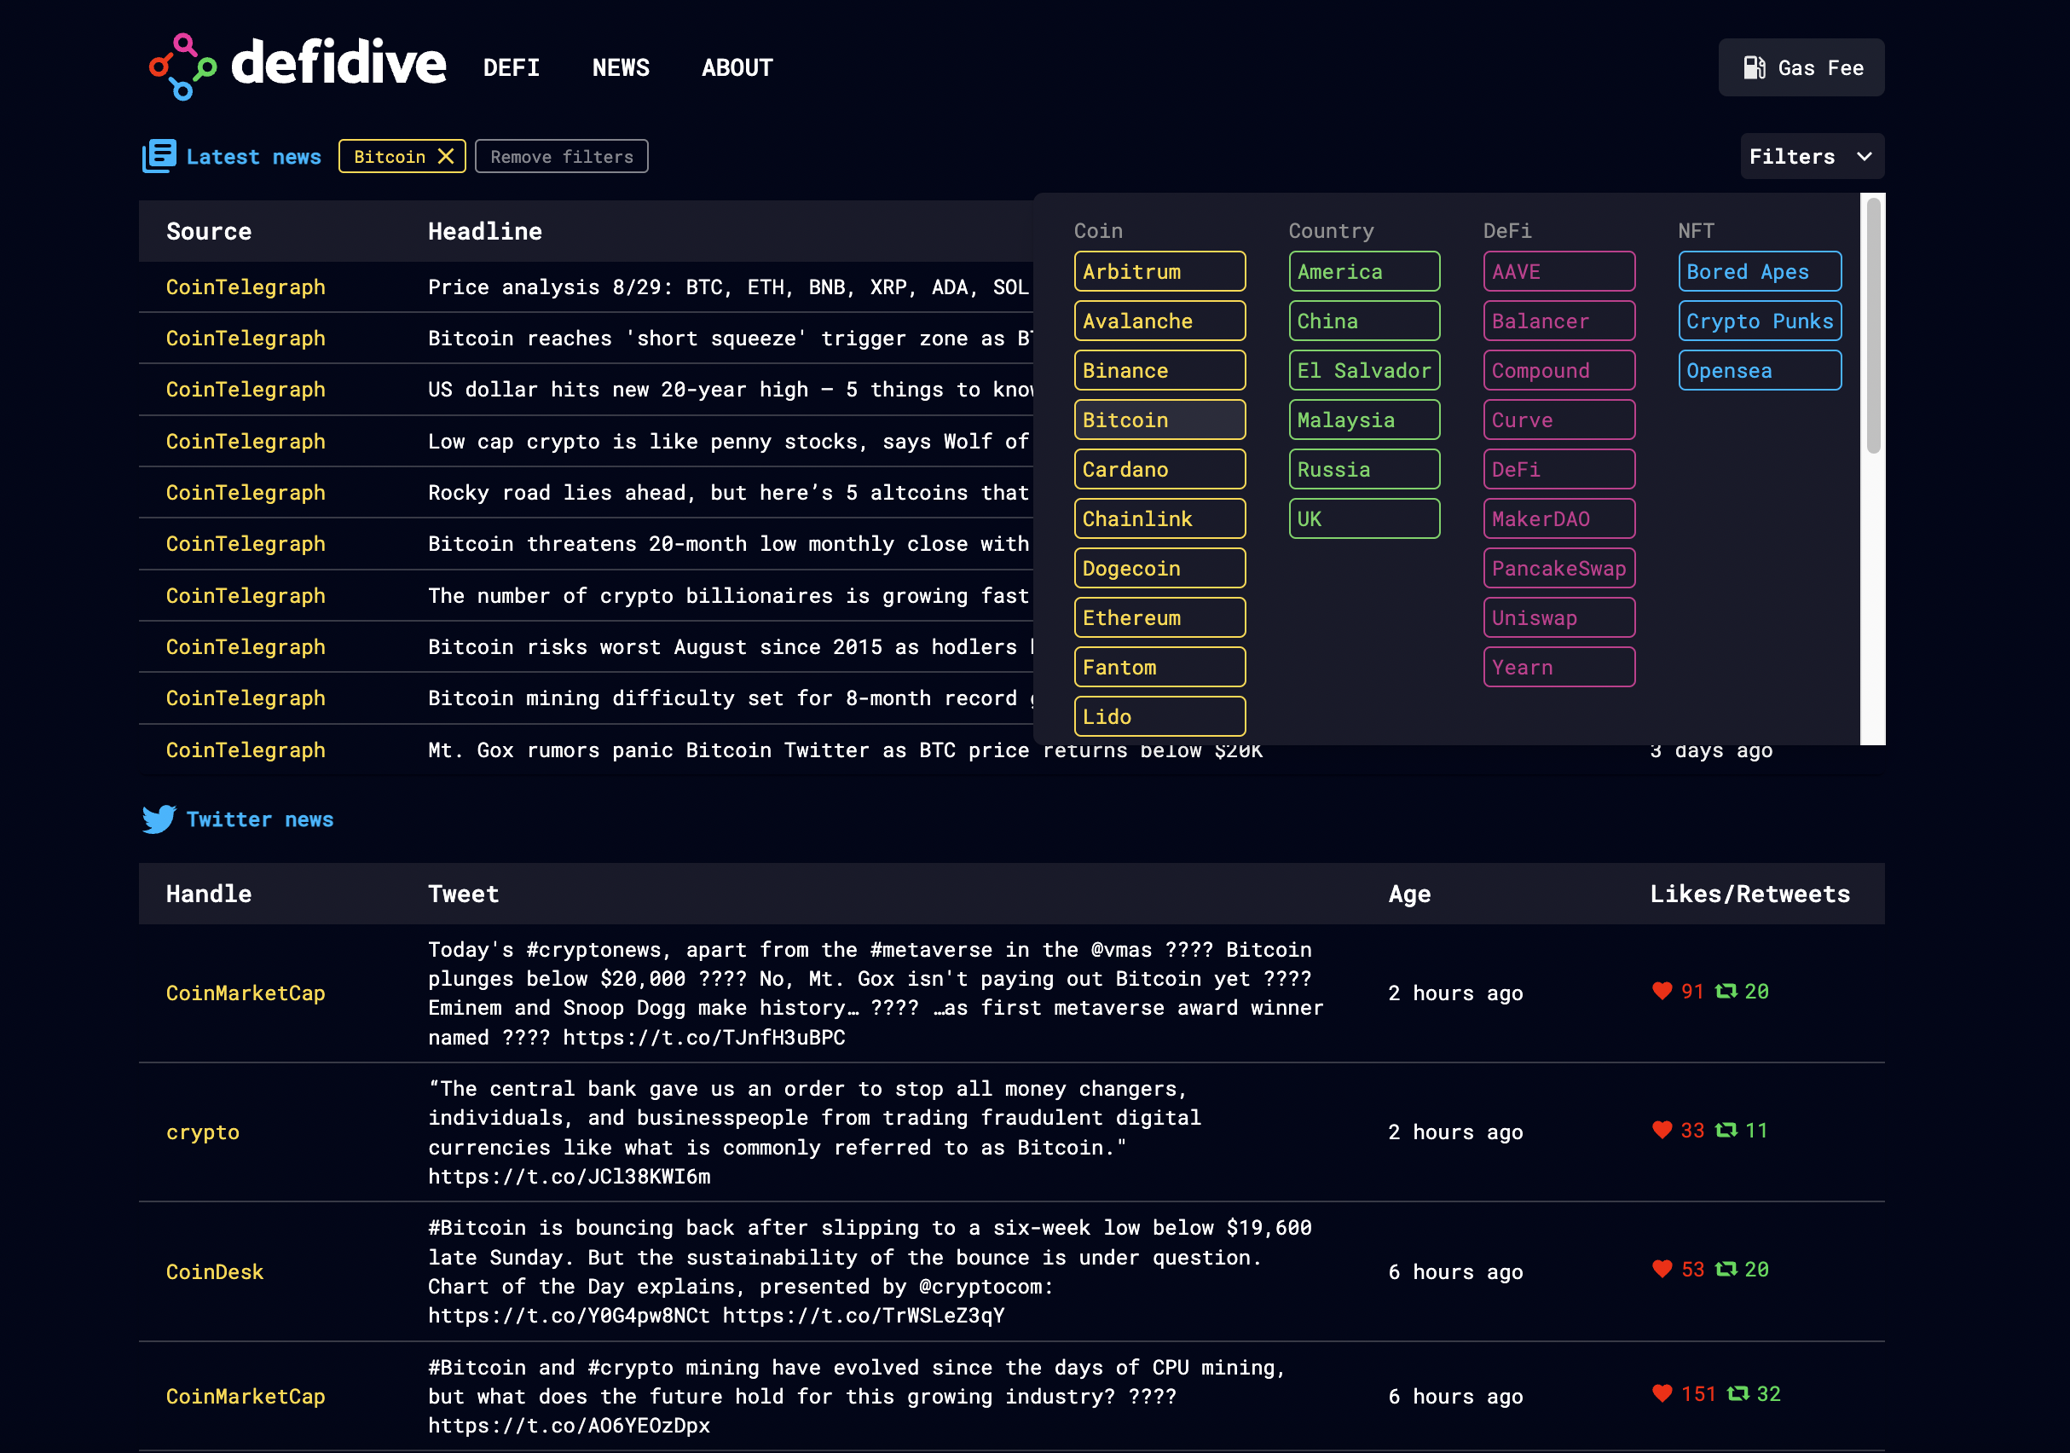
Task: Toggle the Ethereum coin filter
Action: [1159, 618]
